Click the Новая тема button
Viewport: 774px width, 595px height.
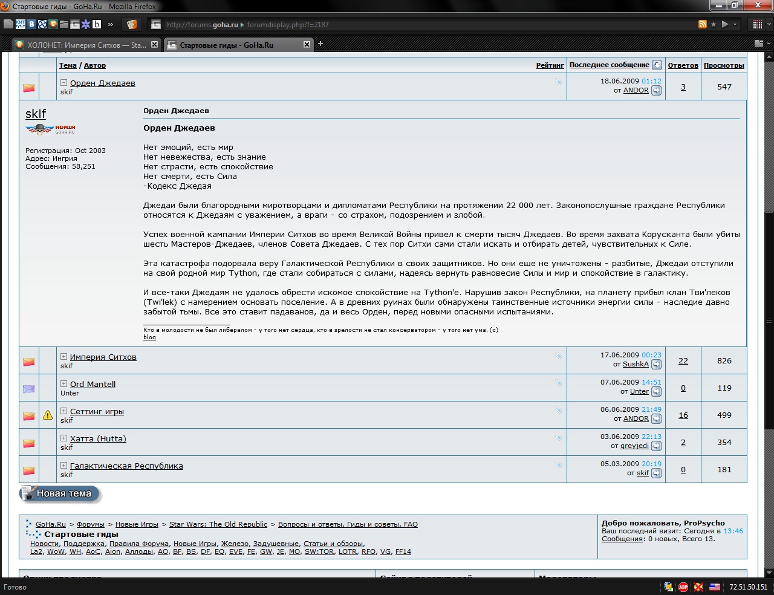(x=60, y=493)
